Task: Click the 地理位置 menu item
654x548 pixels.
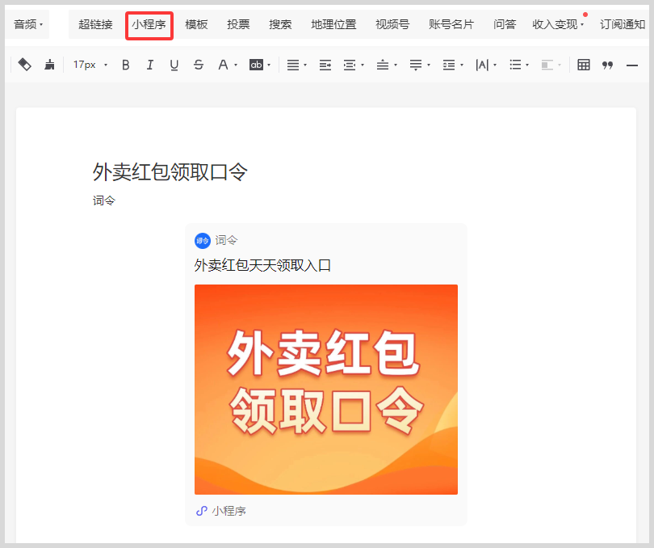Action: pos(333,24)
